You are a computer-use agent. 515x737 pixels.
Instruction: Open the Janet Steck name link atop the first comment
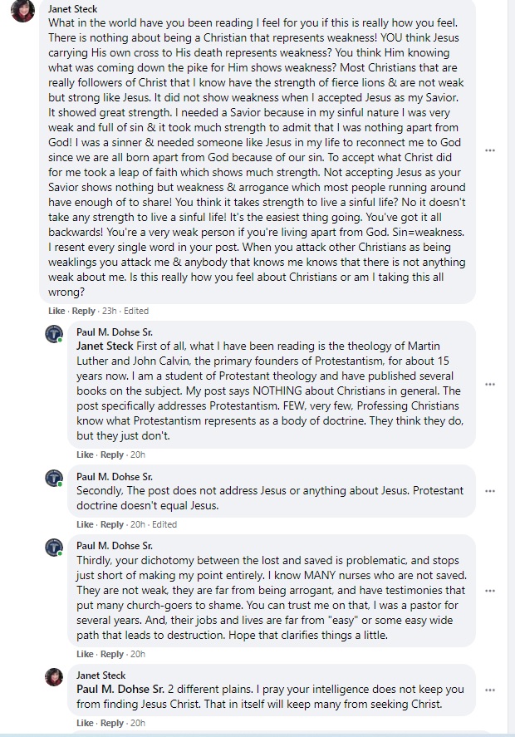click(x=73, y=9)
